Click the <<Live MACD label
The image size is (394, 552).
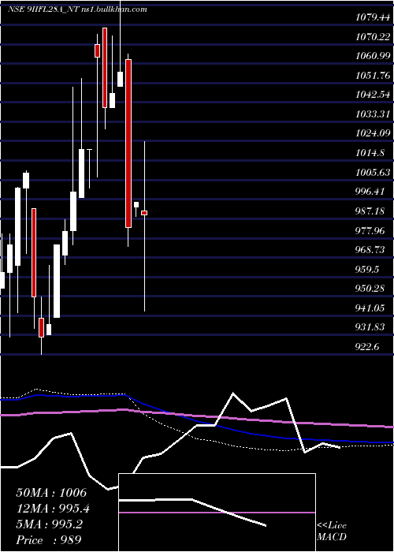(x=332, y=531)
